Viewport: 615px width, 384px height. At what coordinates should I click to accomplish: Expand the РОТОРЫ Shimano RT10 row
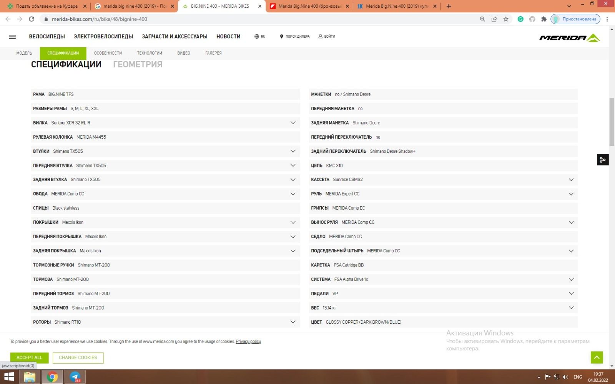[x=165, y=322]
